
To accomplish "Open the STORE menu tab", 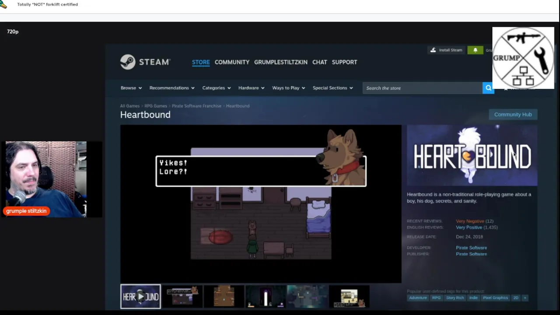I will [201, 62].
